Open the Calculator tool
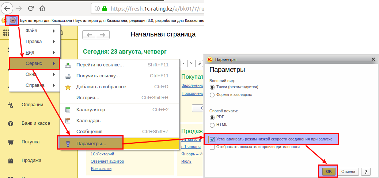The width and height of the screenshot is (379, 178). [91, 109]
